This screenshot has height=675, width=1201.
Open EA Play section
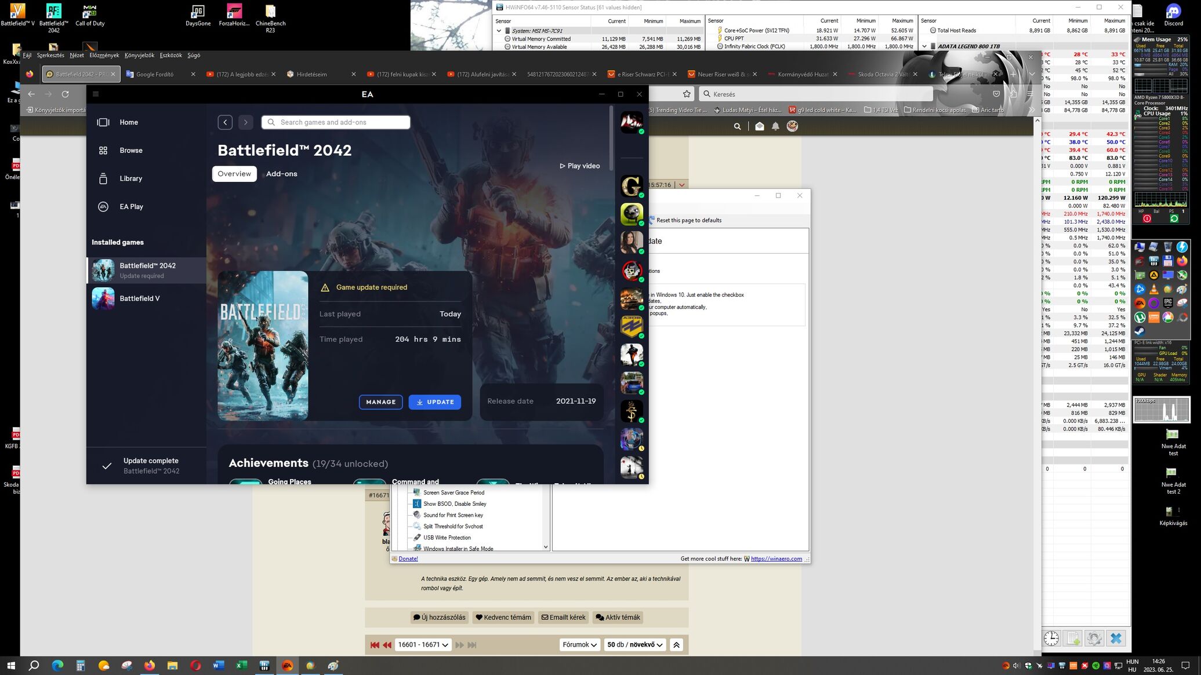[131, 207]
